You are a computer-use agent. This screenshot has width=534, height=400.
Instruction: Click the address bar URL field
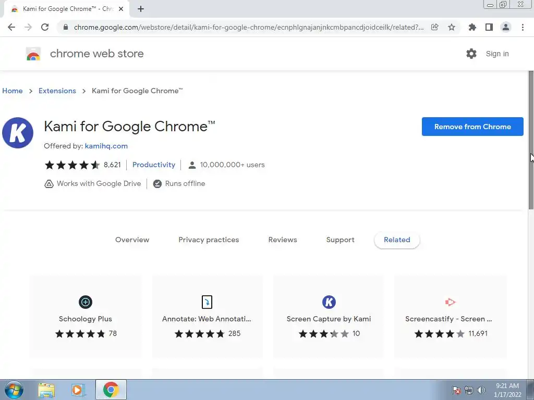point(249,27)
